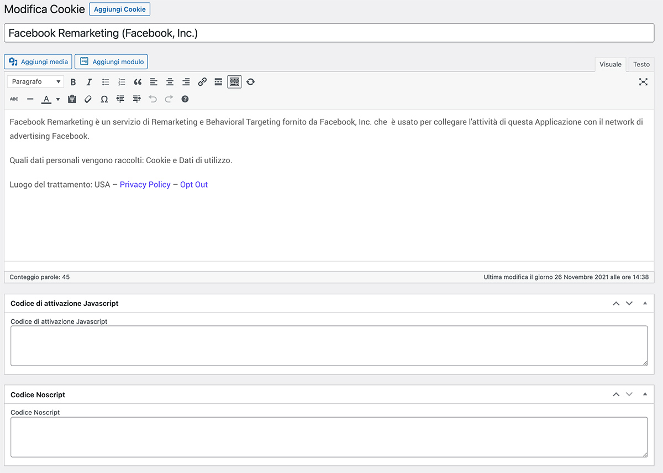Viewport: 663px width, 473px height.
Task: Click the 'Codice Noscript' panel header title
Action: coord(38,394)
